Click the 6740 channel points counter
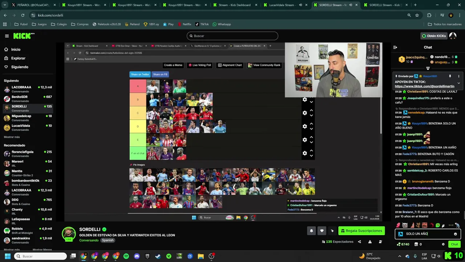This screenshot has height=262, width=465. coord(403,244)
